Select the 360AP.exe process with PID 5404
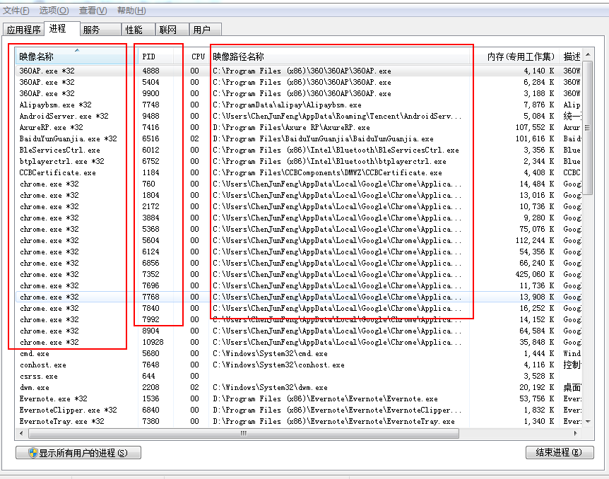 point(298,82)
